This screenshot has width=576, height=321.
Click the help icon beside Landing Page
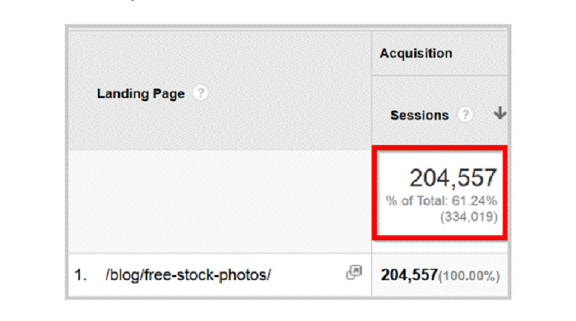click(x=200, y=93)
